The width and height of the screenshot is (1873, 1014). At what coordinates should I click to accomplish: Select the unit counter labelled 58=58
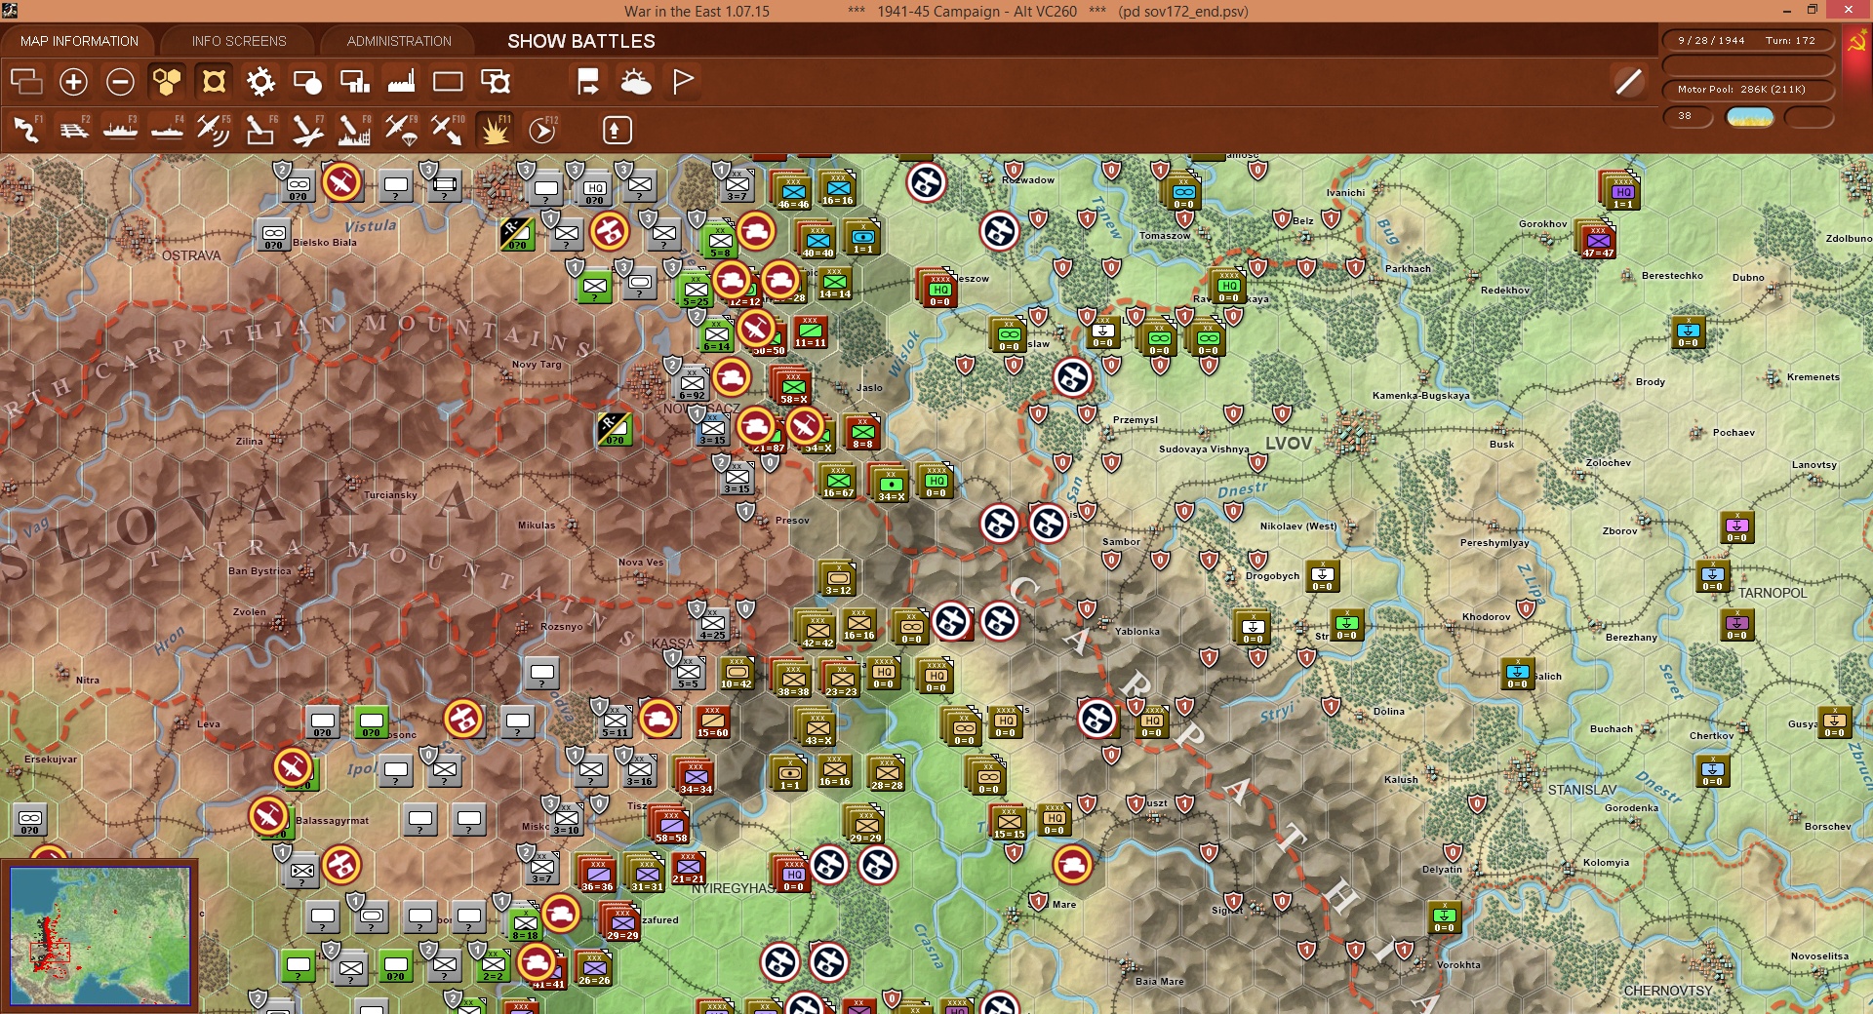coord(670,825)
